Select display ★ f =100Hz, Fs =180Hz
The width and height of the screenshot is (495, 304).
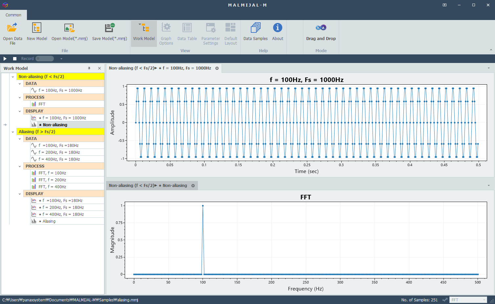click(x=67, y=200)
